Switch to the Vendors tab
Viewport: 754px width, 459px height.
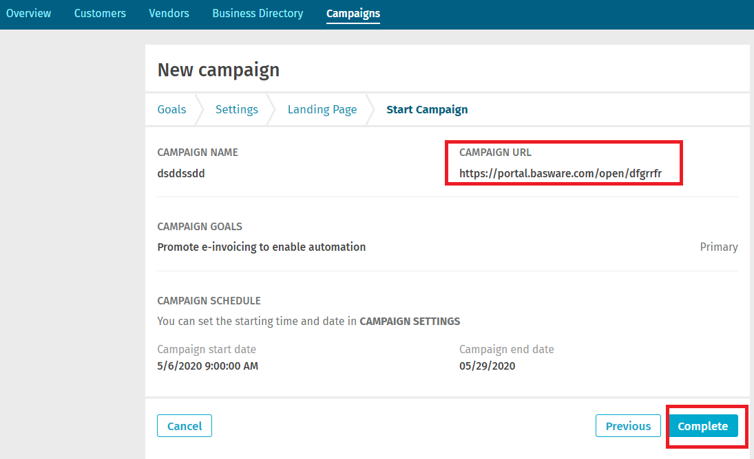[x=169, y=14]
